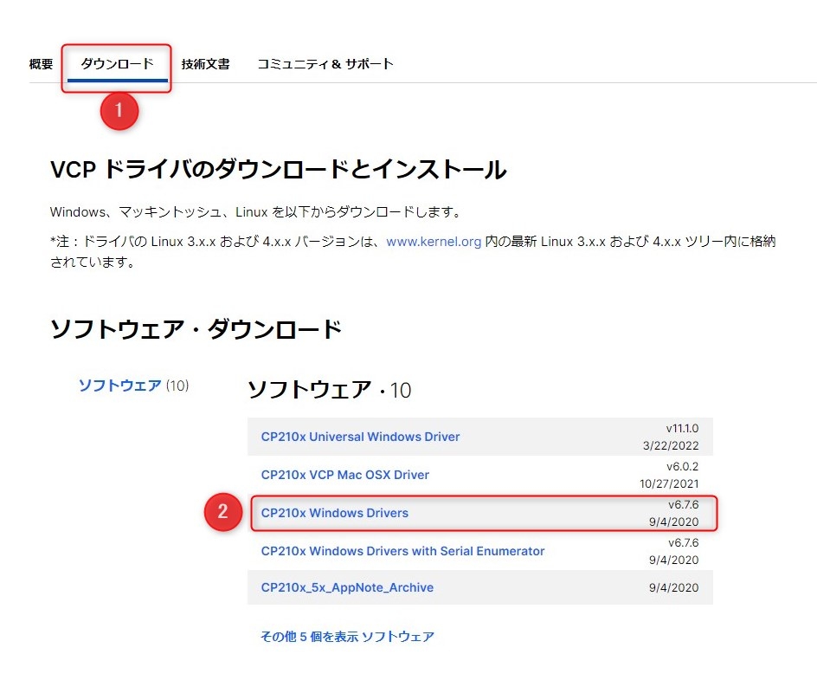Open CP210x VCP Mac OSX Driver link
This screenshot has height=674, width=817.
click(x=344, y=475)
